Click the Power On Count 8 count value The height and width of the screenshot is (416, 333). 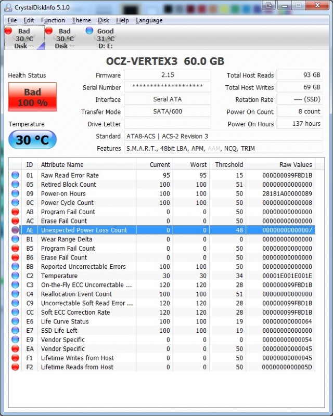coord(300,111)
